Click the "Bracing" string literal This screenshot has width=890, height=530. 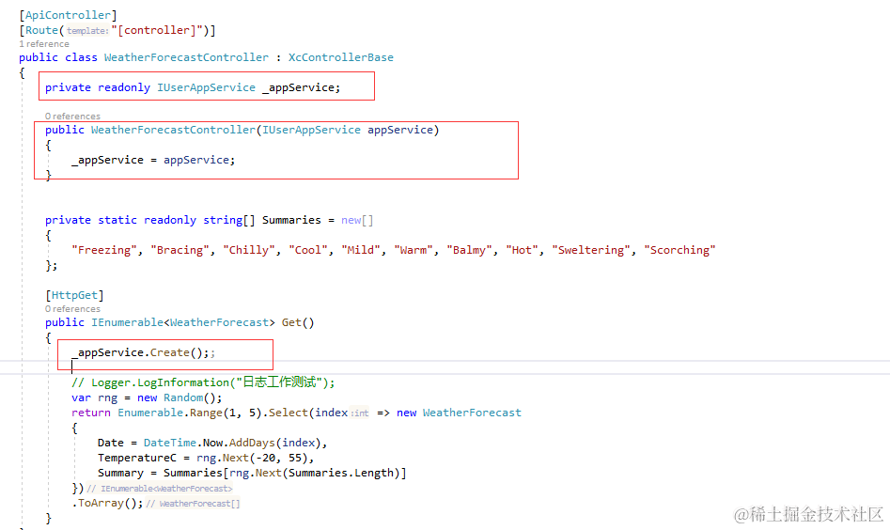(x=180, y=250)
